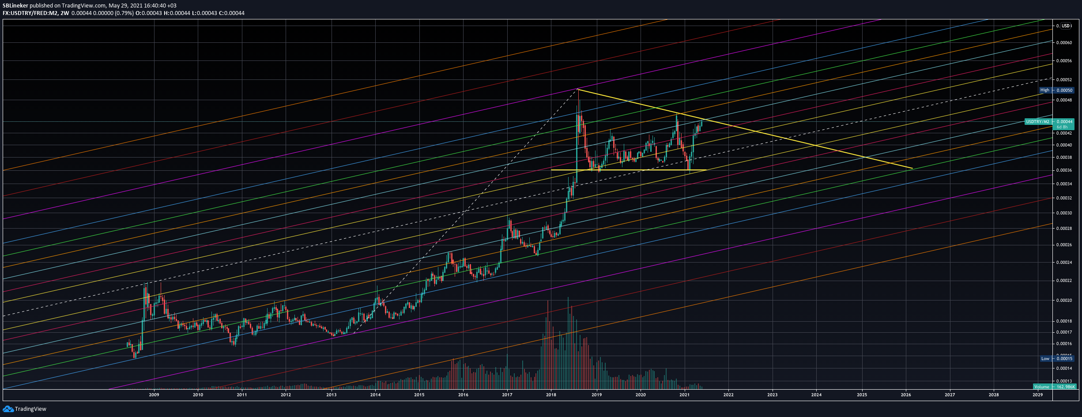Click the 0.00022 price axis label

1063,281
